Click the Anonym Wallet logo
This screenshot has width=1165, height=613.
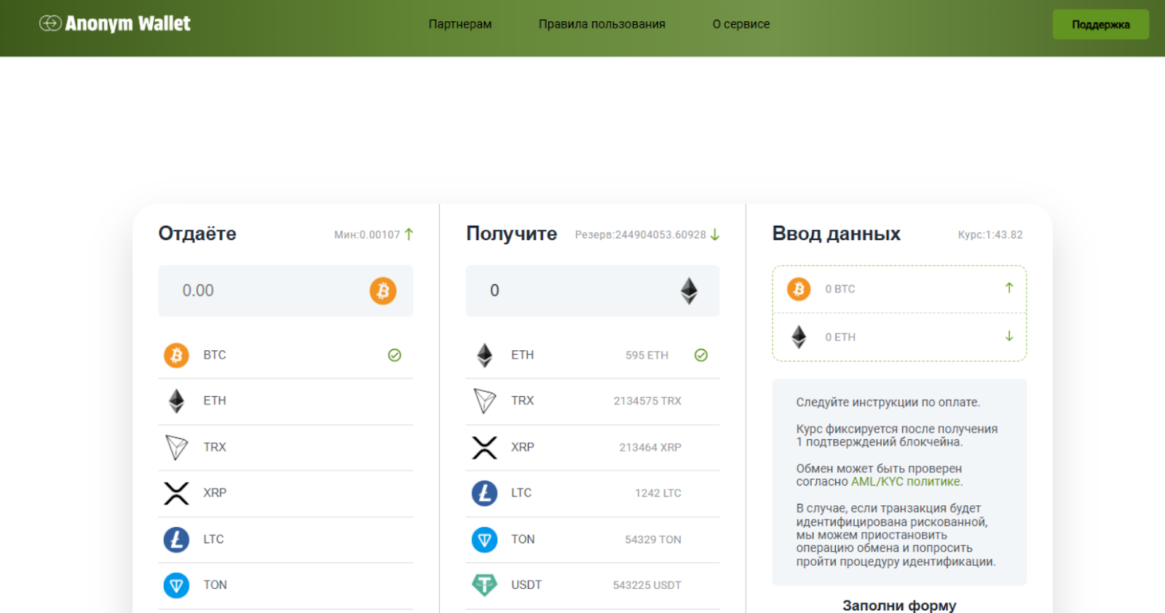point(115,24)
